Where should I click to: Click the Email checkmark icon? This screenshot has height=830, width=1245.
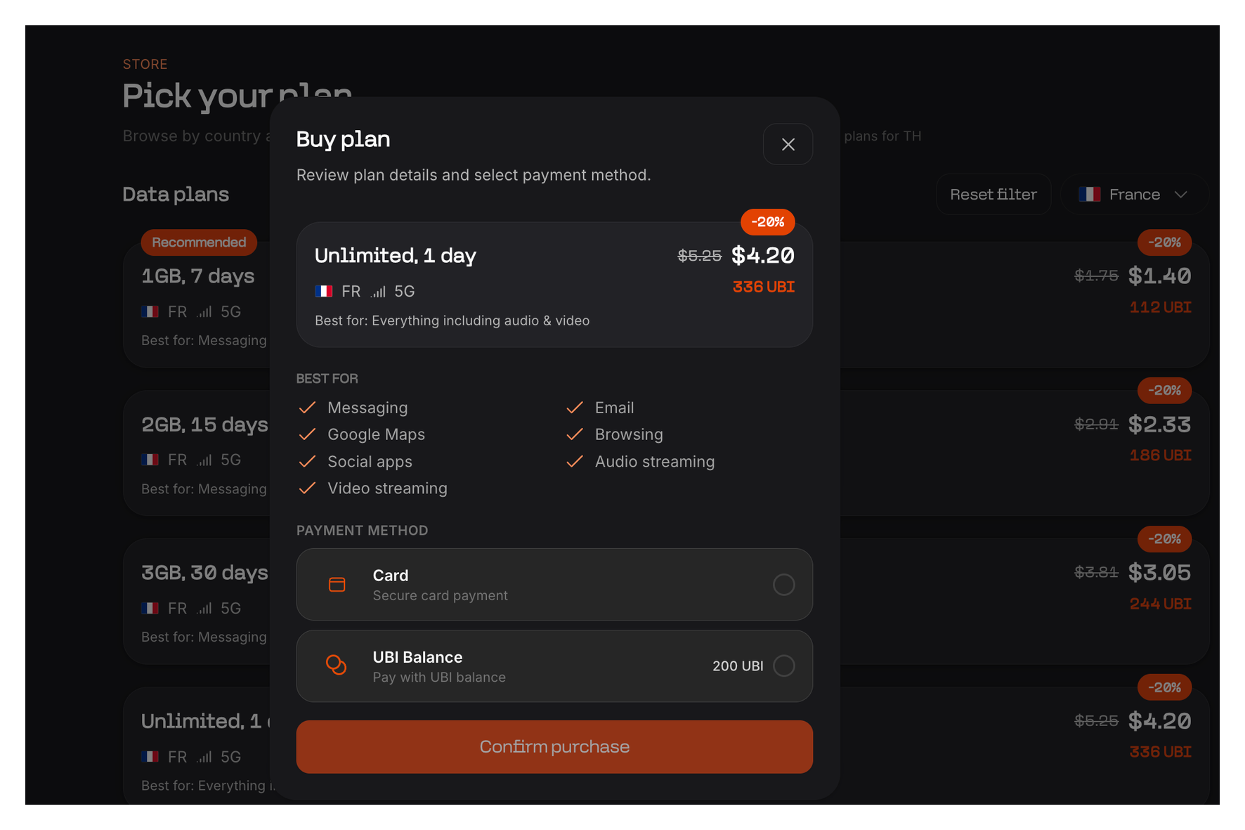click(575, 408)
